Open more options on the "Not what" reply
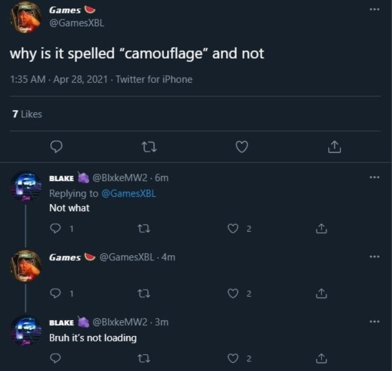Viewport: 392px width, 371px height. tap(374, 177)
